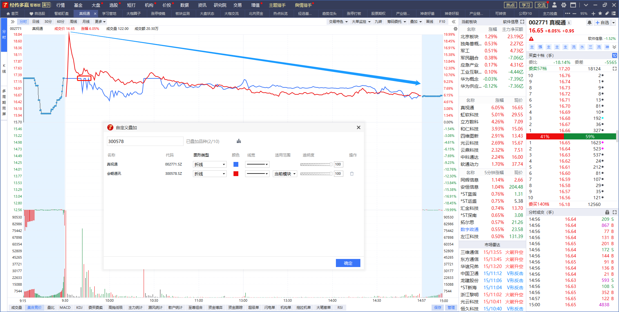Open the 交易特色 dropdown
The width and height of the screenshot is (619, 312).
pos(338,22)
